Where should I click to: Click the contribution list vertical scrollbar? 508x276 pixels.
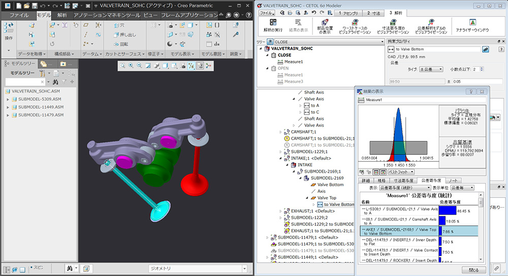[x=481, y=227]
